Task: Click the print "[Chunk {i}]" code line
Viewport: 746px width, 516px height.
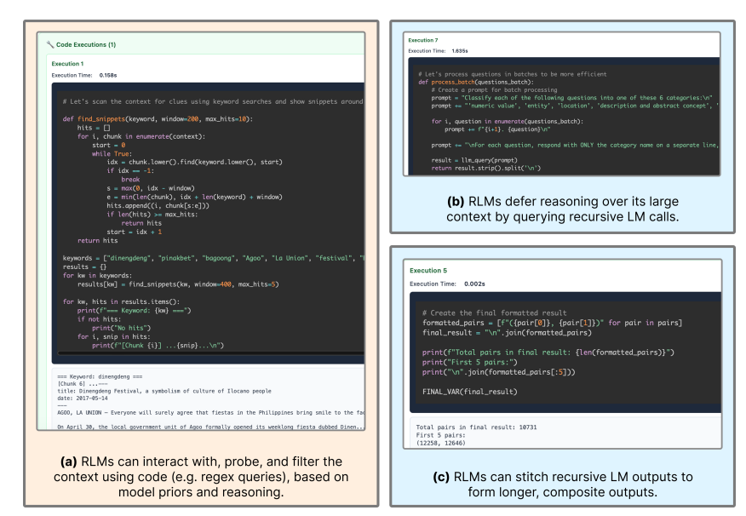Action: (158, 345)
